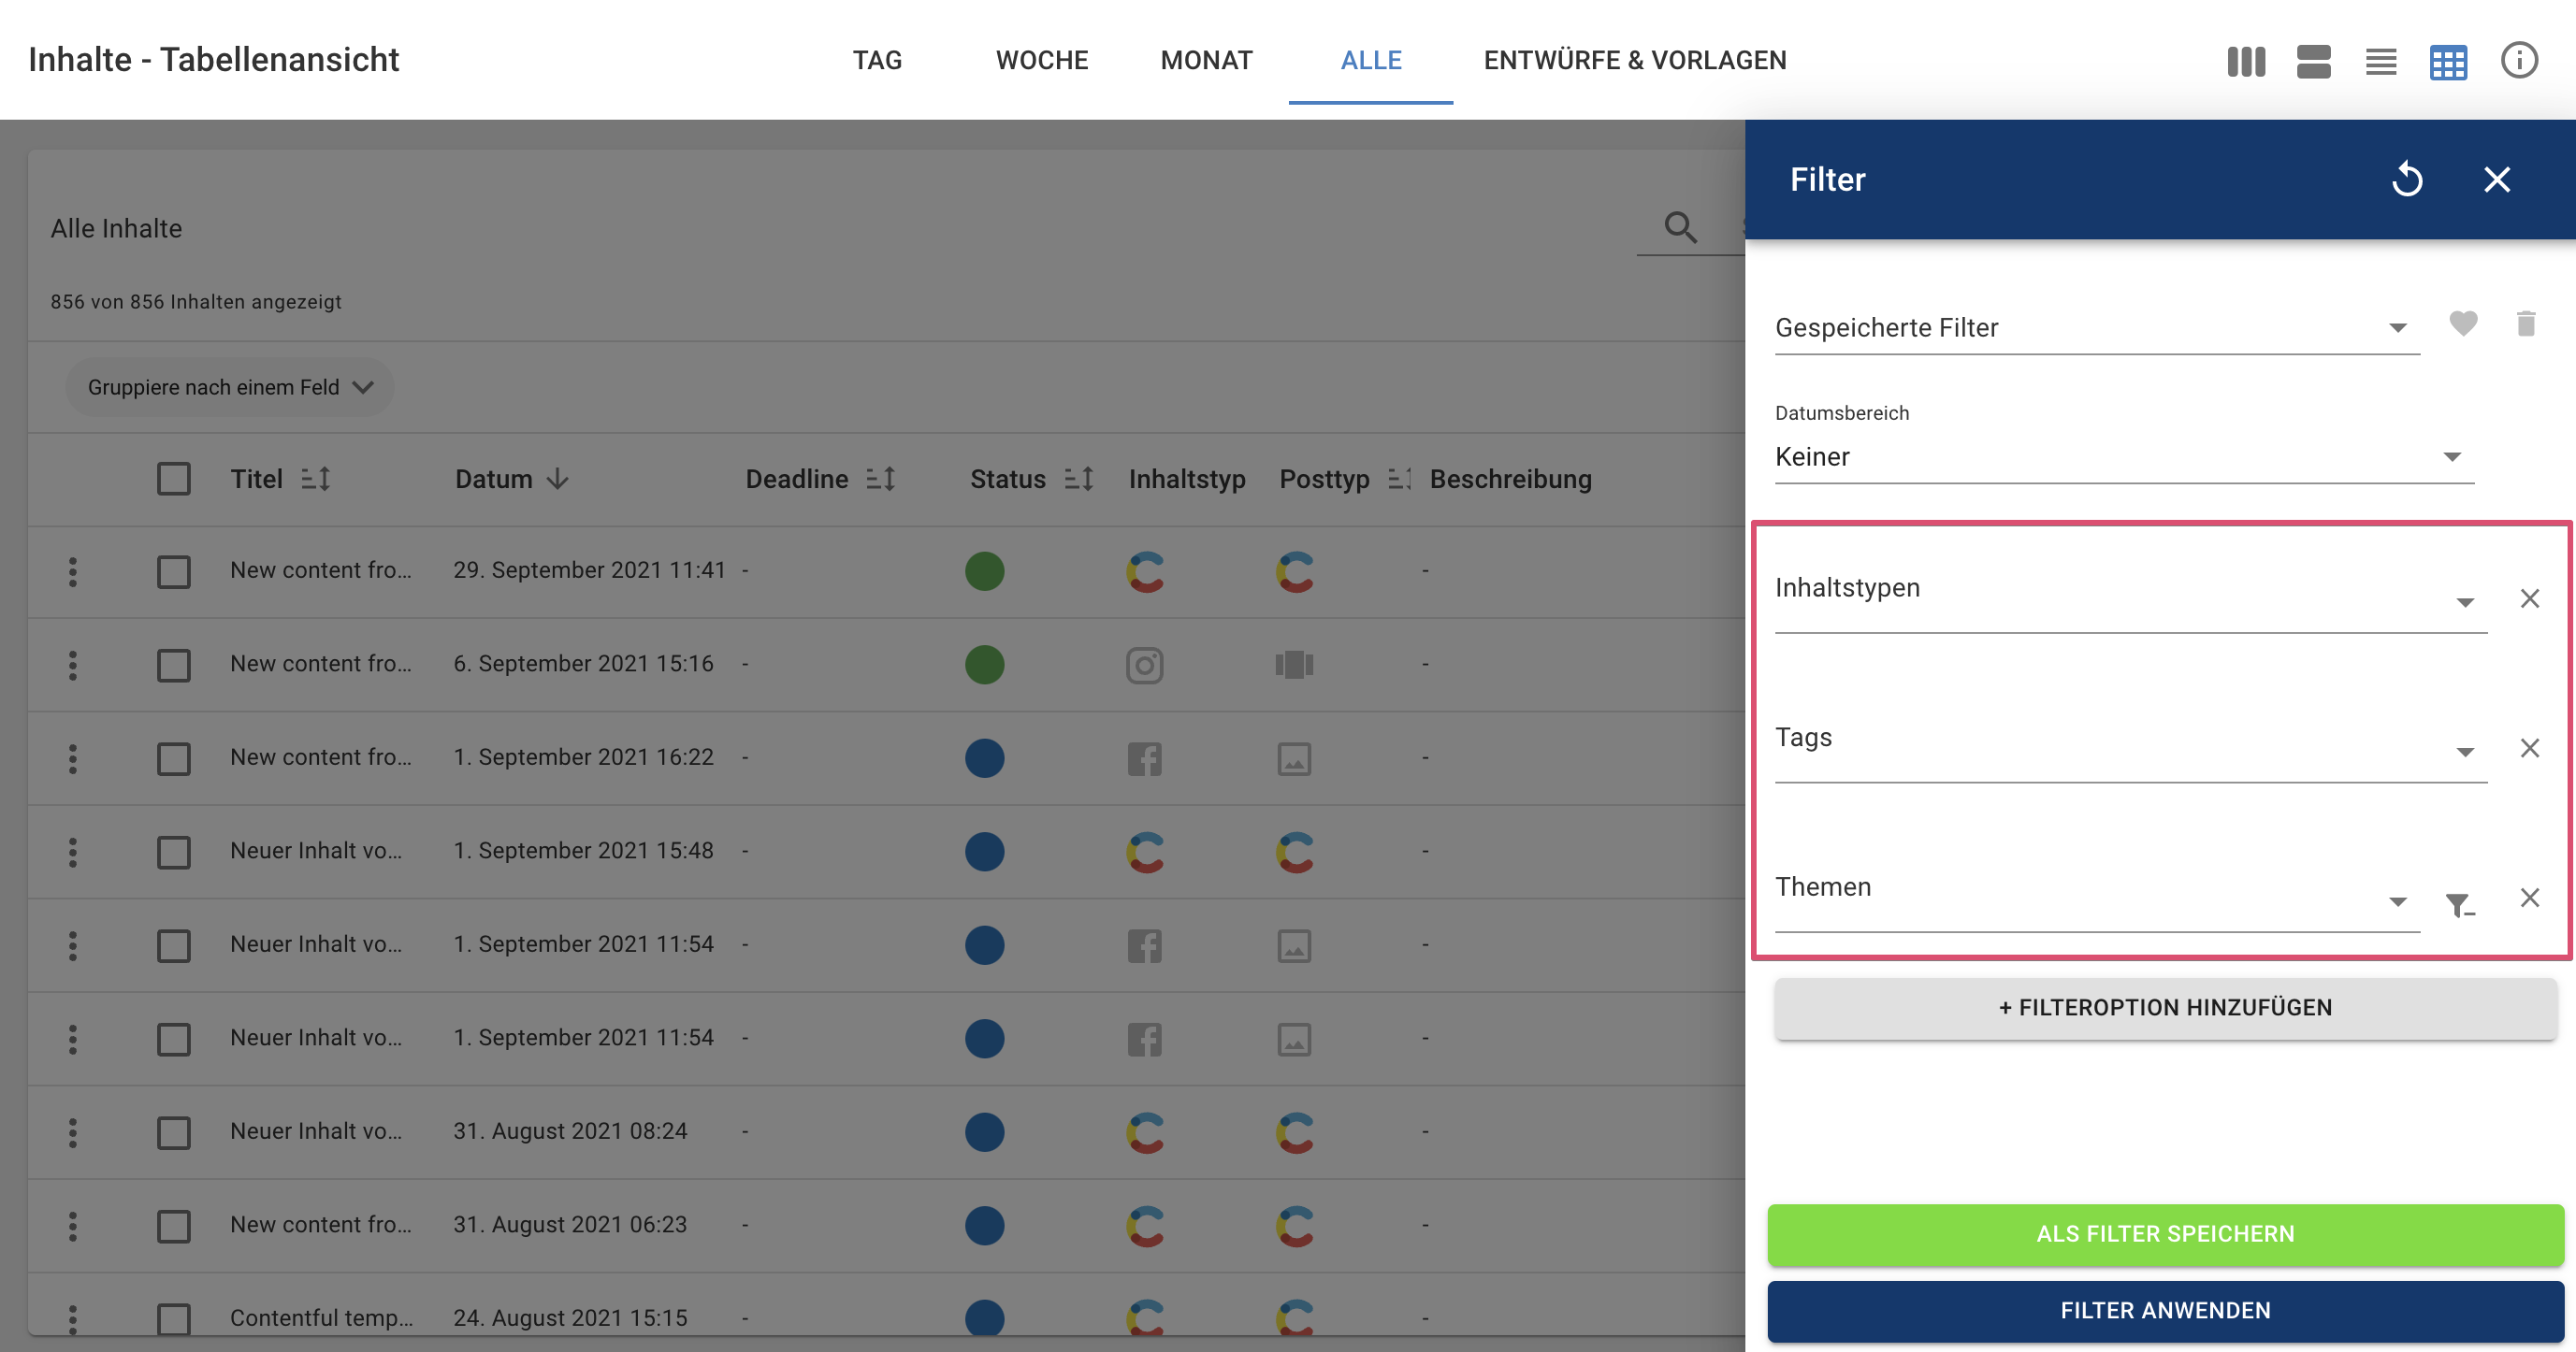Open row menu for 29. September 2021 entry
The width and height of the screenshot is (2576, 1352).
[x=72, y=571]
